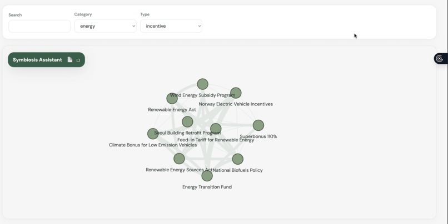448x224 pixels.
Task: Select the Climate Bonus for Low Emission Vehicles node
Action: point(153,134)
